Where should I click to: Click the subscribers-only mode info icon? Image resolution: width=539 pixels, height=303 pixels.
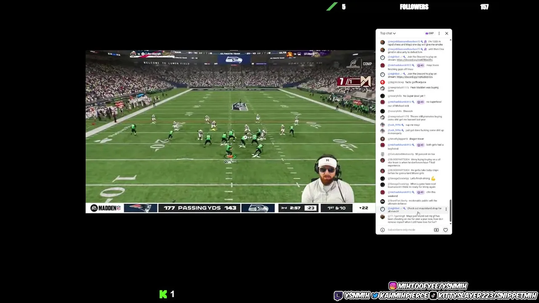coord(382,230)
